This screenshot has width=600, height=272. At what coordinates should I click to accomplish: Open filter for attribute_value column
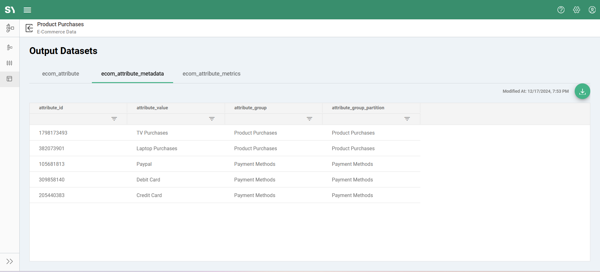[212, 119]
